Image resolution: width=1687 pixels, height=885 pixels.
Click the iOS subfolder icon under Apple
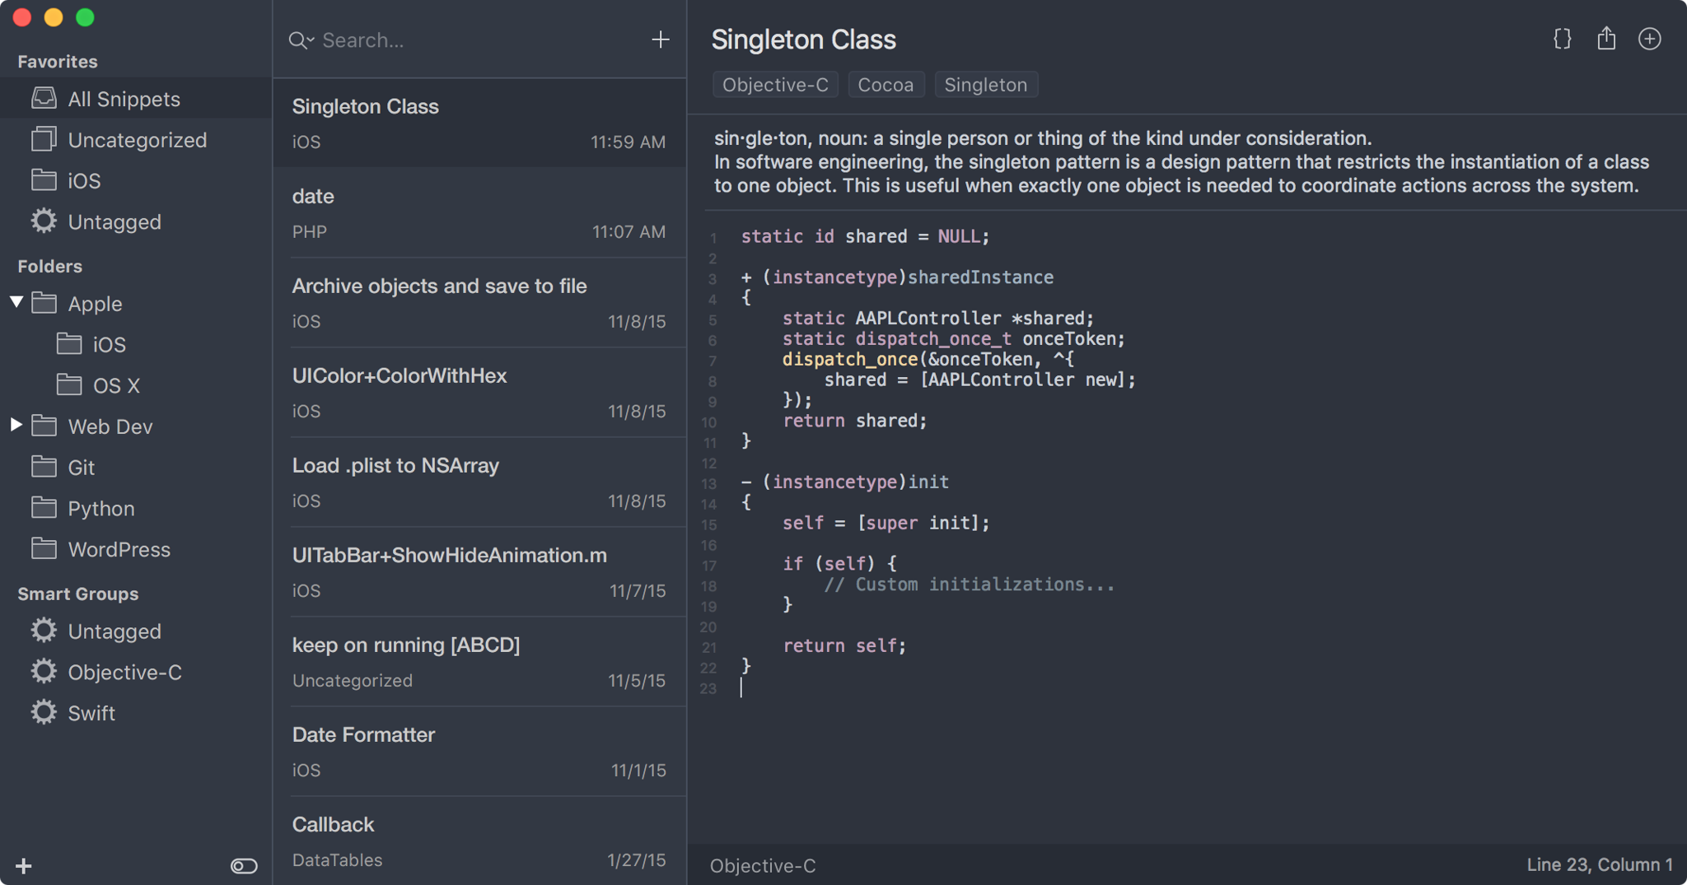tap(69, 343)
